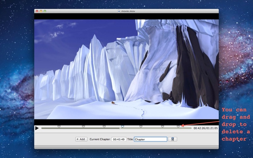Image resolution: width=253 pixels, height=158 pixels.
Task: Select the first chapter marker on timeline
Action: pos(59,127)
